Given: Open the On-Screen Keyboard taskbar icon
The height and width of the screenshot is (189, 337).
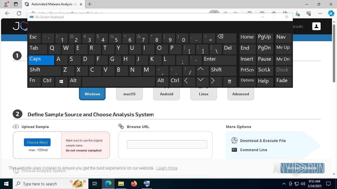Looking at the screenshot, I should pos(147,184).
